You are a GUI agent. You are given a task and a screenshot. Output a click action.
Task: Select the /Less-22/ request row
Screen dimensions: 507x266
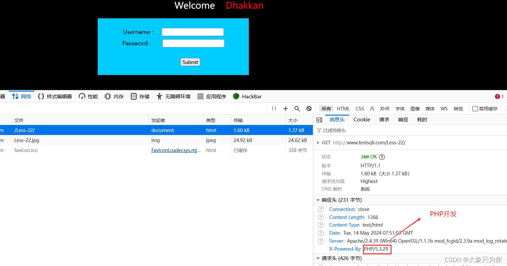(156, 130)
